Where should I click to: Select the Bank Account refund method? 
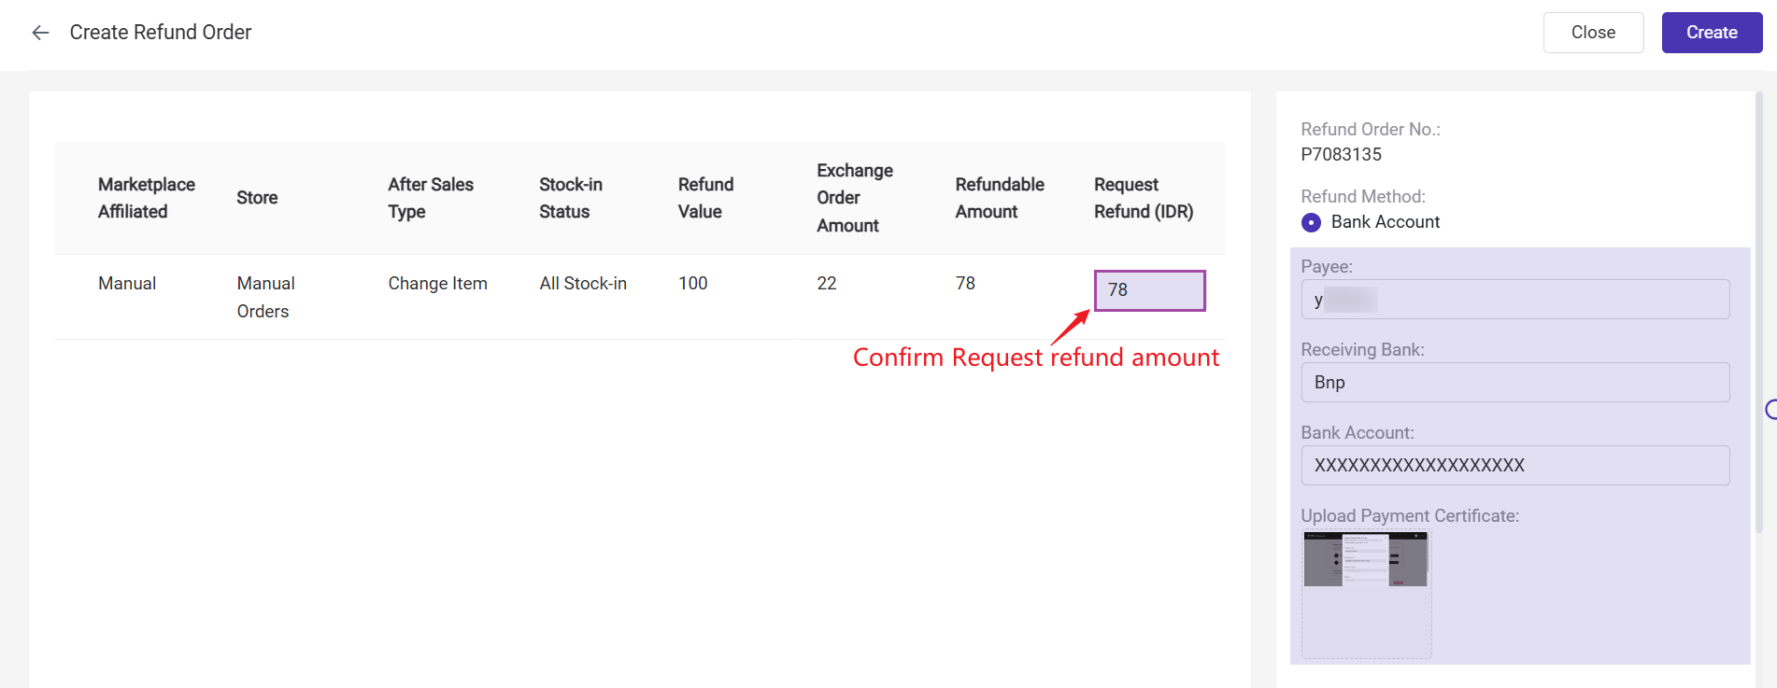[x=1311, y=222]
